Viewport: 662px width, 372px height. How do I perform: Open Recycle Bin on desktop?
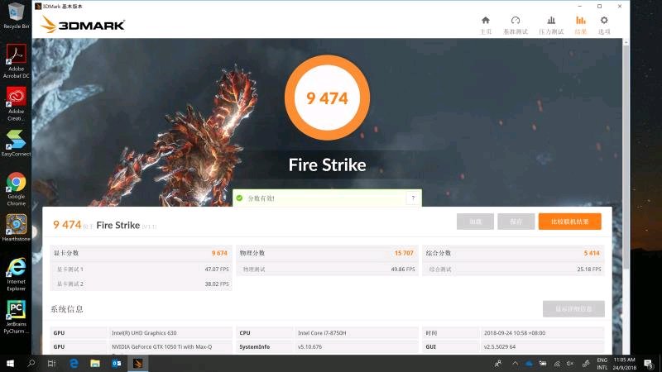(x=16, y=16)
